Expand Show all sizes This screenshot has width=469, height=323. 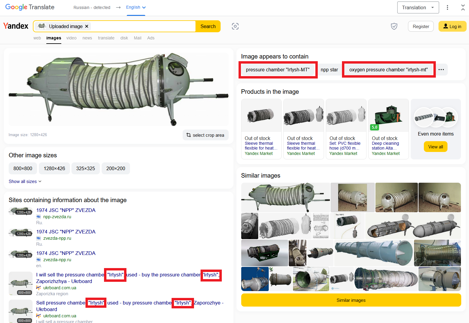pos(25,182)
